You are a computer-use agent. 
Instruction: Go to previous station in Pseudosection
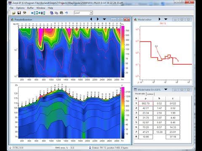tap(91, 19)
